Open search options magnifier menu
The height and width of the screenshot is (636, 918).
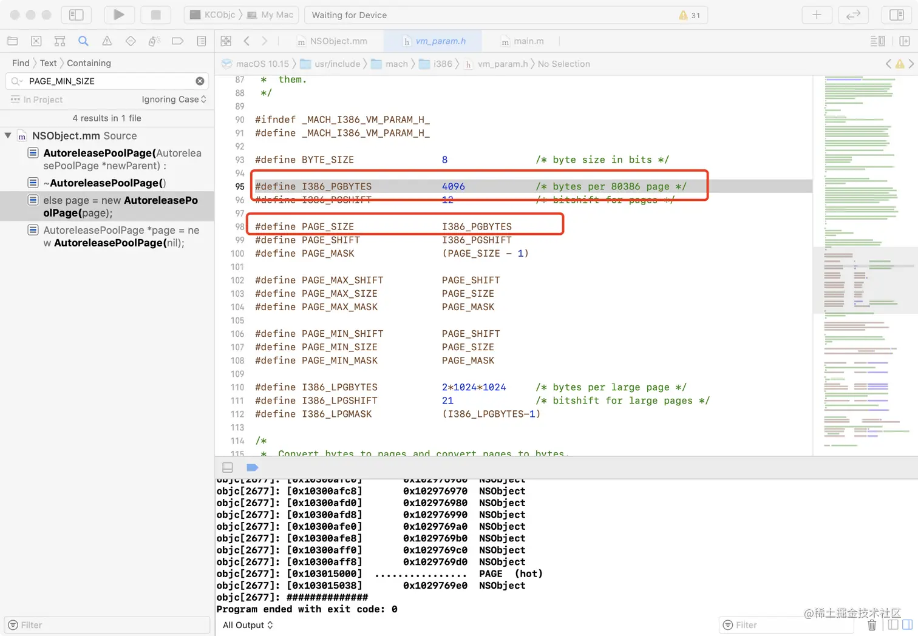[x=16, y=81]
